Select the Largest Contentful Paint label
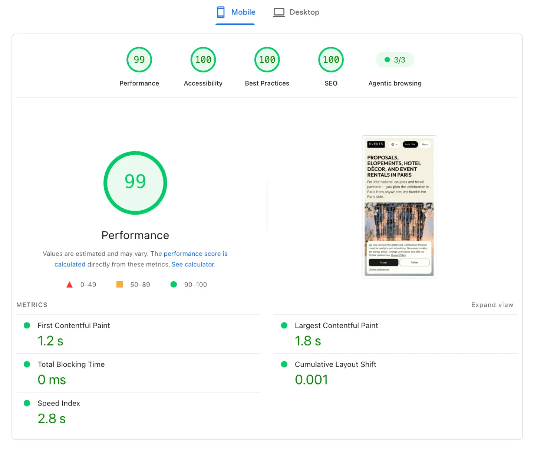 [x=336, y=325]
